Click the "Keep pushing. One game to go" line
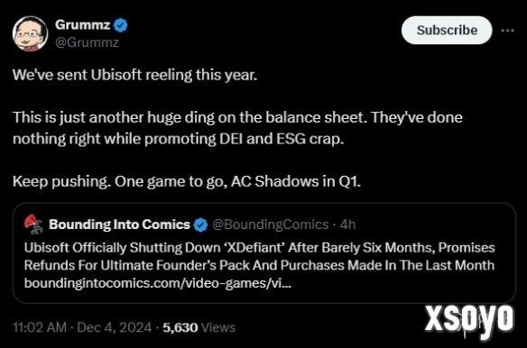 pyautogui.click(x=187, y=182)
